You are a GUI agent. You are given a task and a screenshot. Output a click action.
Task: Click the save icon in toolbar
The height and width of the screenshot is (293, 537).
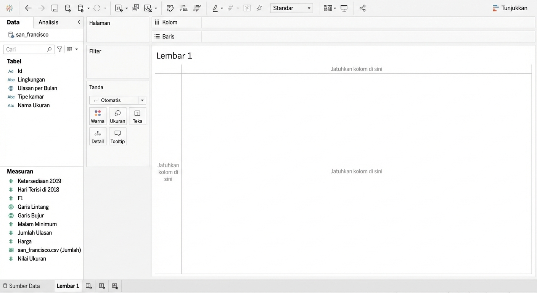(x=55, y=8)
